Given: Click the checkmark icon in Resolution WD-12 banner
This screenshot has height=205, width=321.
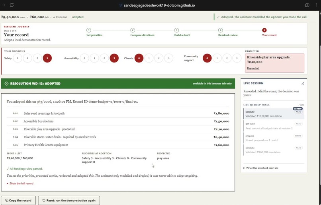Looking at the screenshot, I should (x=6, y=84).
